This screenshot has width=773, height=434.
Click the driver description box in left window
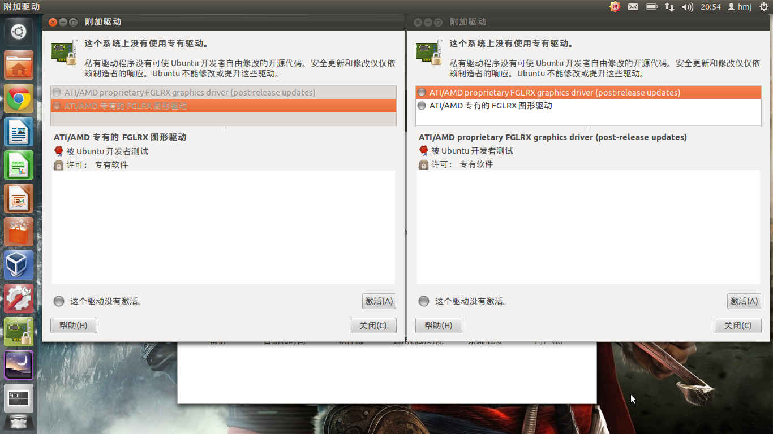click(x=224, y=227)
